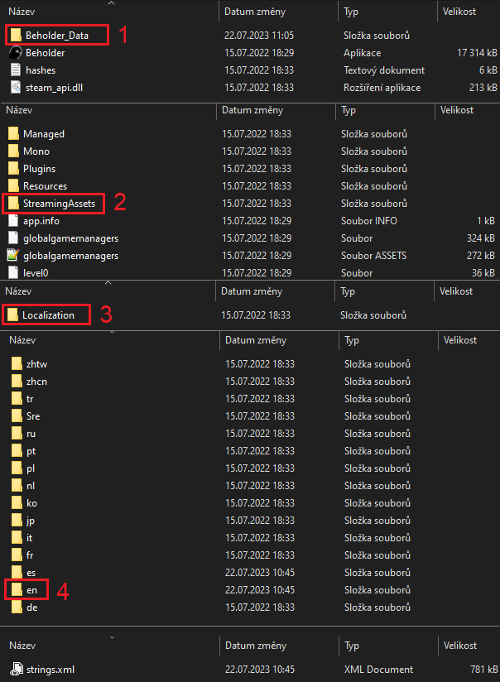Screen dimensions: 500x682
Task: Sort by Název in the strings.xml panel
Action: pos(22,646)
